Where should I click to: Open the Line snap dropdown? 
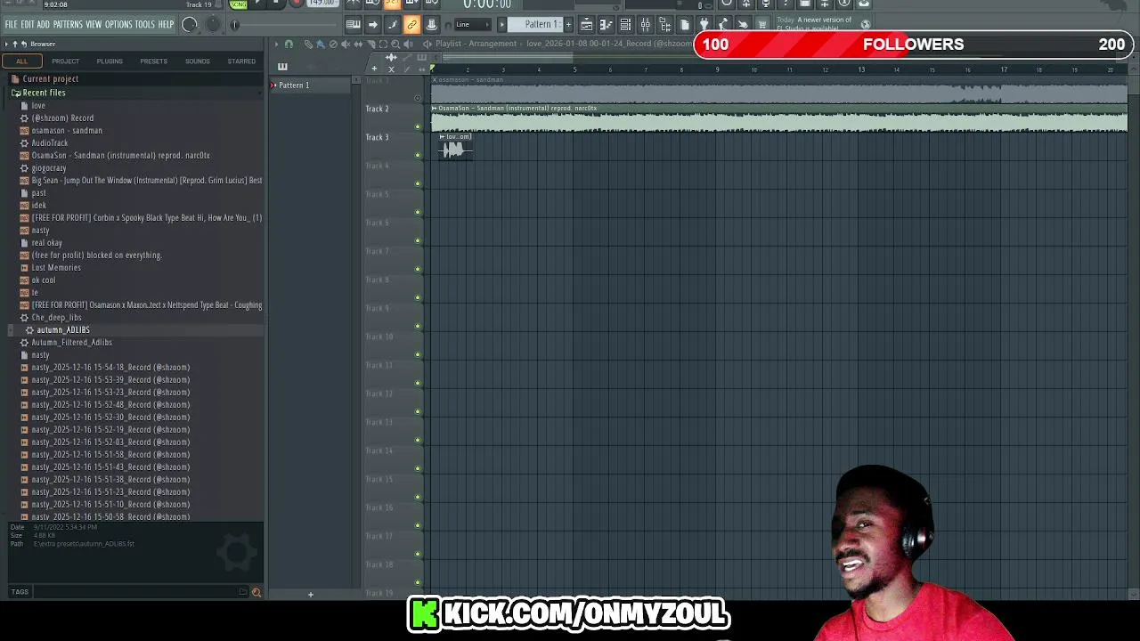click(473, 24)
